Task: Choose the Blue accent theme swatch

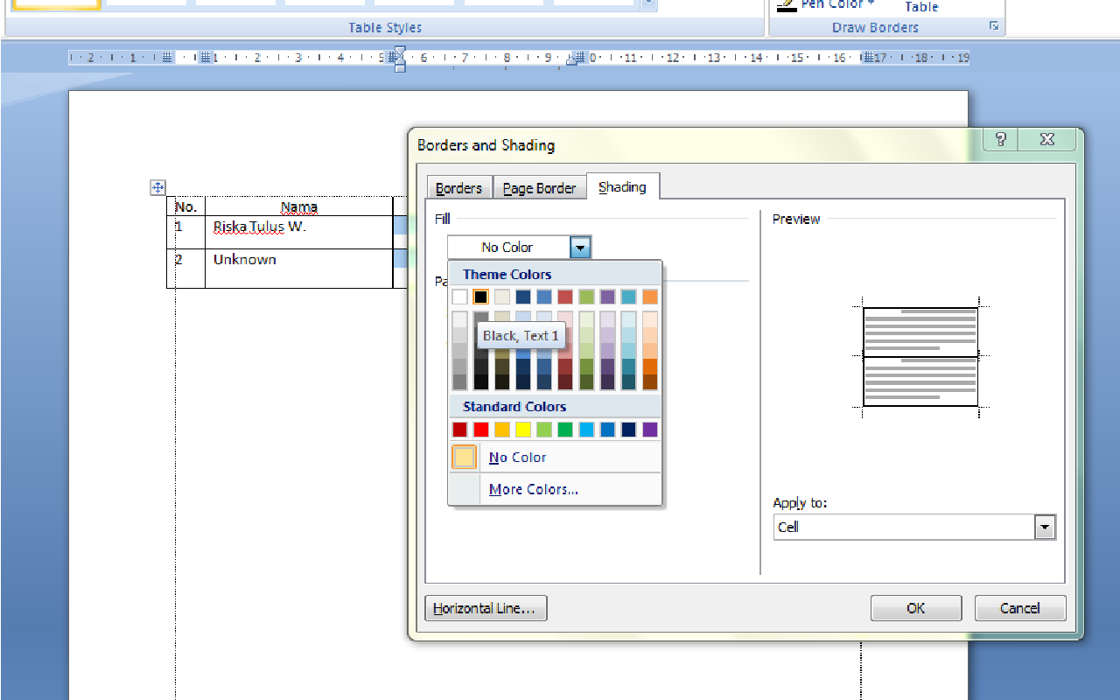Action: (x=543, y=297)
